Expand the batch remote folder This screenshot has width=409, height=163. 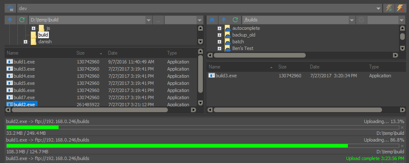pos(219,42)
